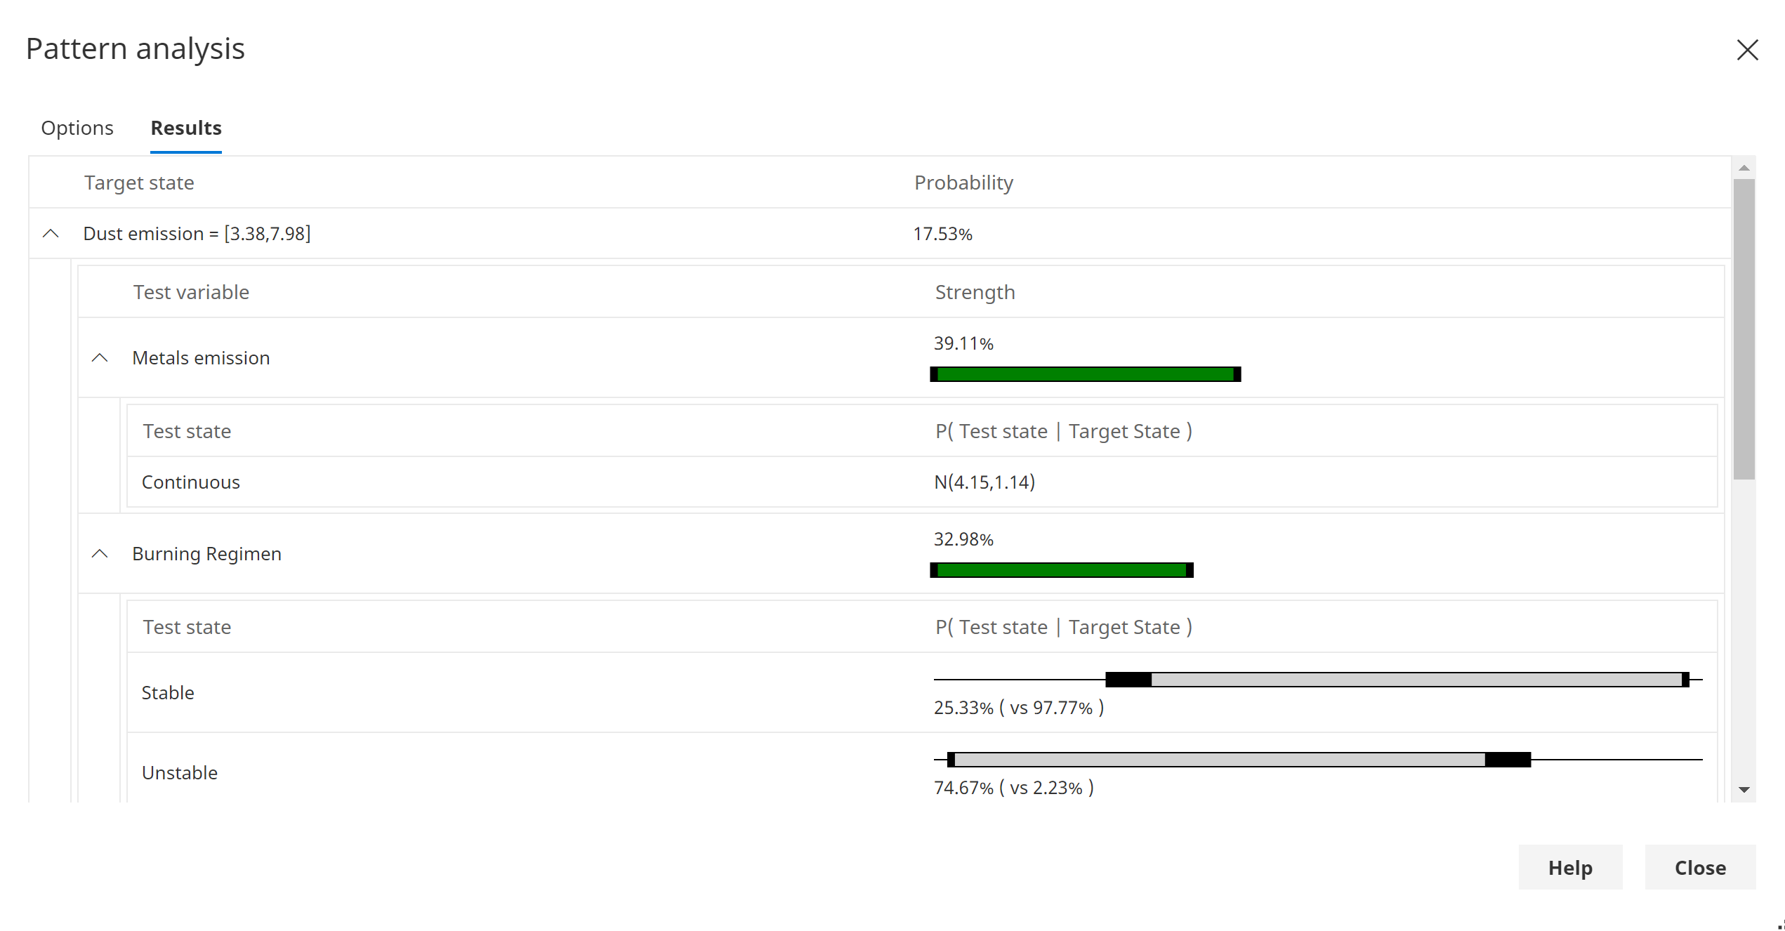This screenshot has height=931, width=1785.
Task: Click the Stable test state row
Action: click(x=168, y=692)
